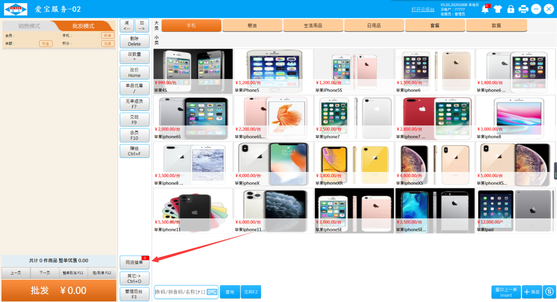Select the 苹果iPhone5S product thumbnail
Image resolution: width=557 pixels, height=302 pixels.
pyautogui.click(x=354, y=71)
